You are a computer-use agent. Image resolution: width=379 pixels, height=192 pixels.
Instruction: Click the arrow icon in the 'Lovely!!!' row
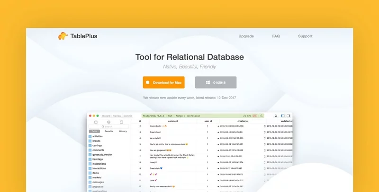pyautogui.click(x=218, y=162)
